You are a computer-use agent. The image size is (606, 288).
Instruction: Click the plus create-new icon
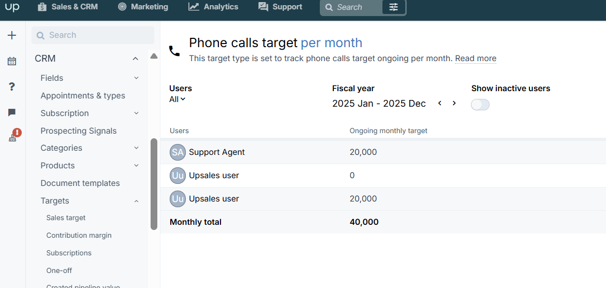coord(12,35)
